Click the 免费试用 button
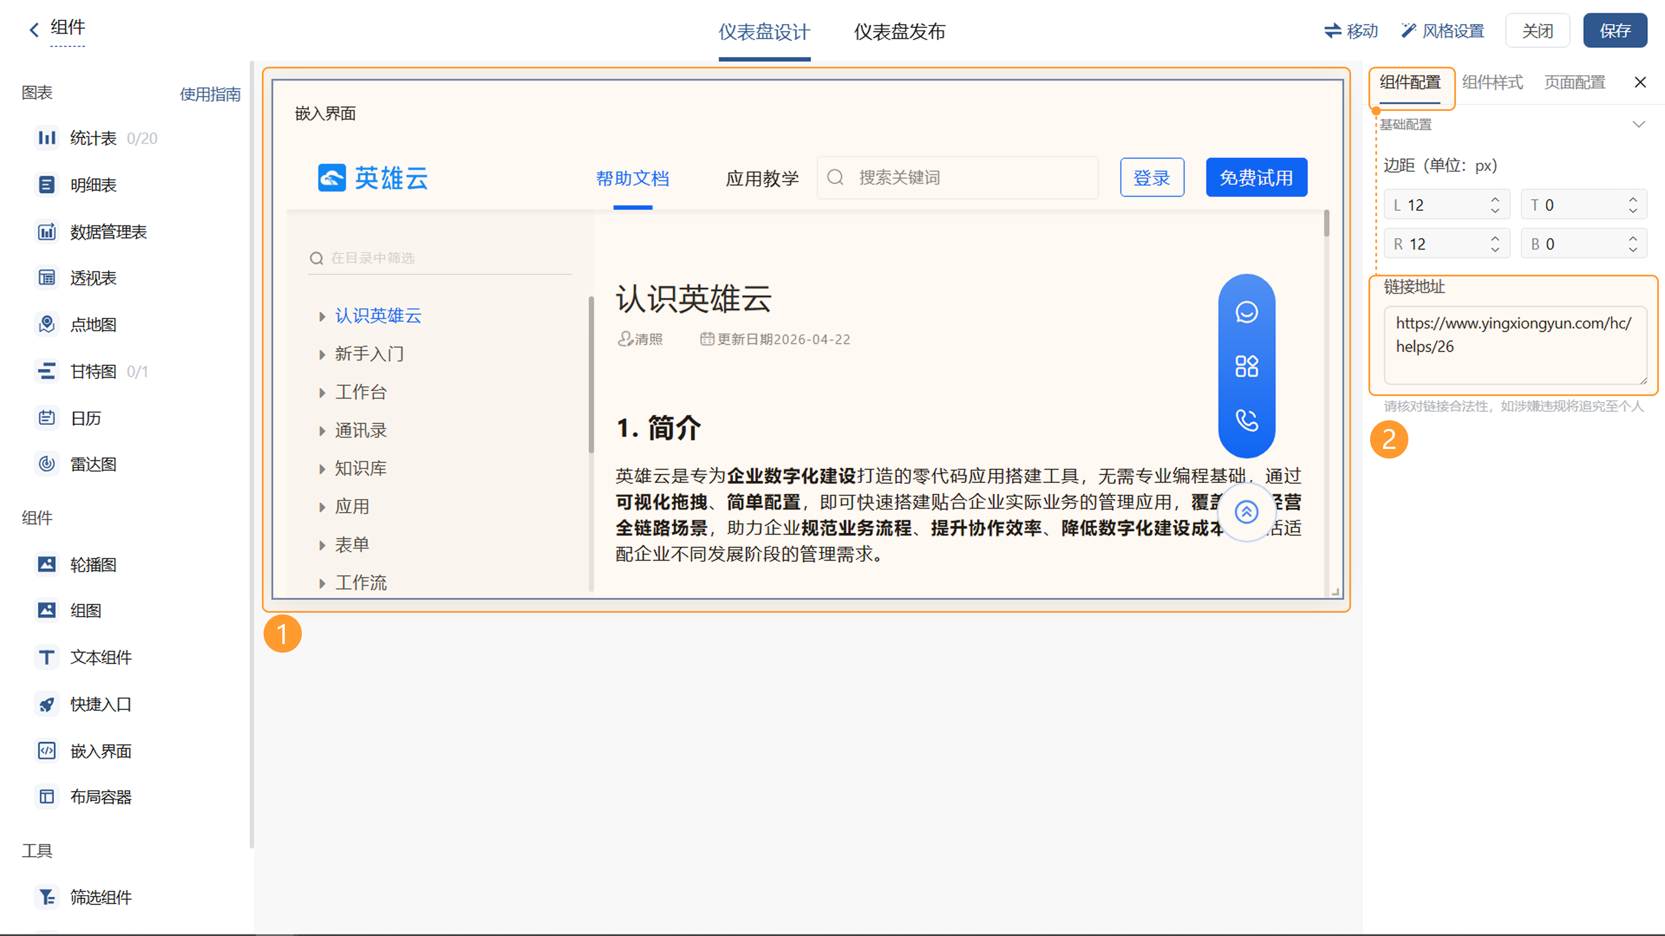Image resolution: width=1665 pixels, height=936 pixels. (1256, 178)
